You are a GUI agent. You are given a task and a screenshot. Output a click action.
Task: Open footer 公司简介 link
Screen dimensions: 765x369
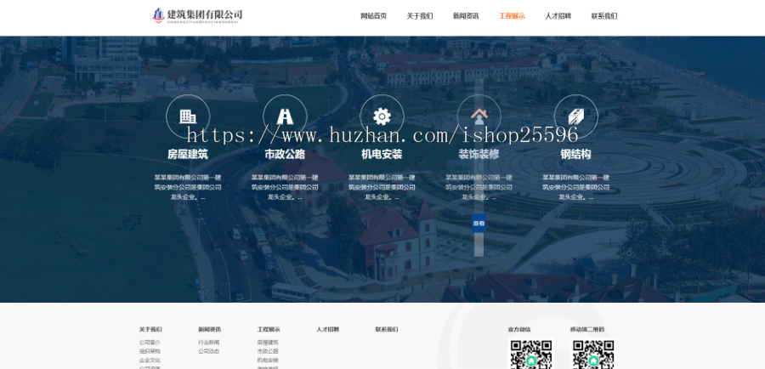pos(150,343)
